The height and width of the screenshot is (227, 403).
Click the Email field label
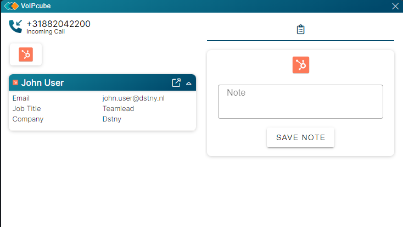coord(21,98)
